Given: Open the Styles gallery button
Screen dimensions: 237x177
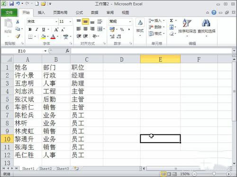Looking at the screenshot, I should coord(140,27).
